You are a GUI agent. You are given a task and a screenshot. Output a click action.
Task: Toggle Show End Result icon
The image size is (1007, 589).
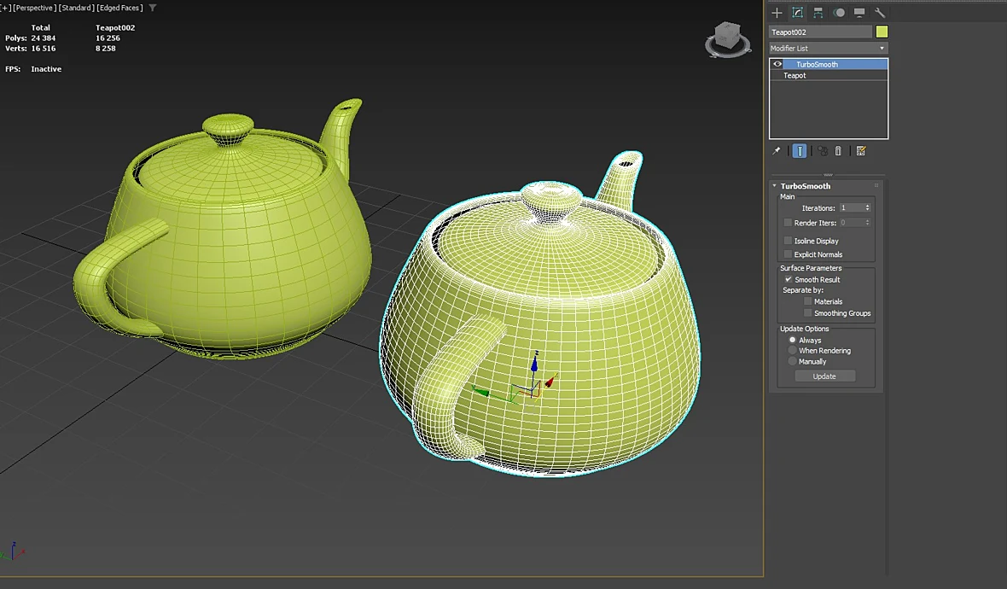click(800, 151)
